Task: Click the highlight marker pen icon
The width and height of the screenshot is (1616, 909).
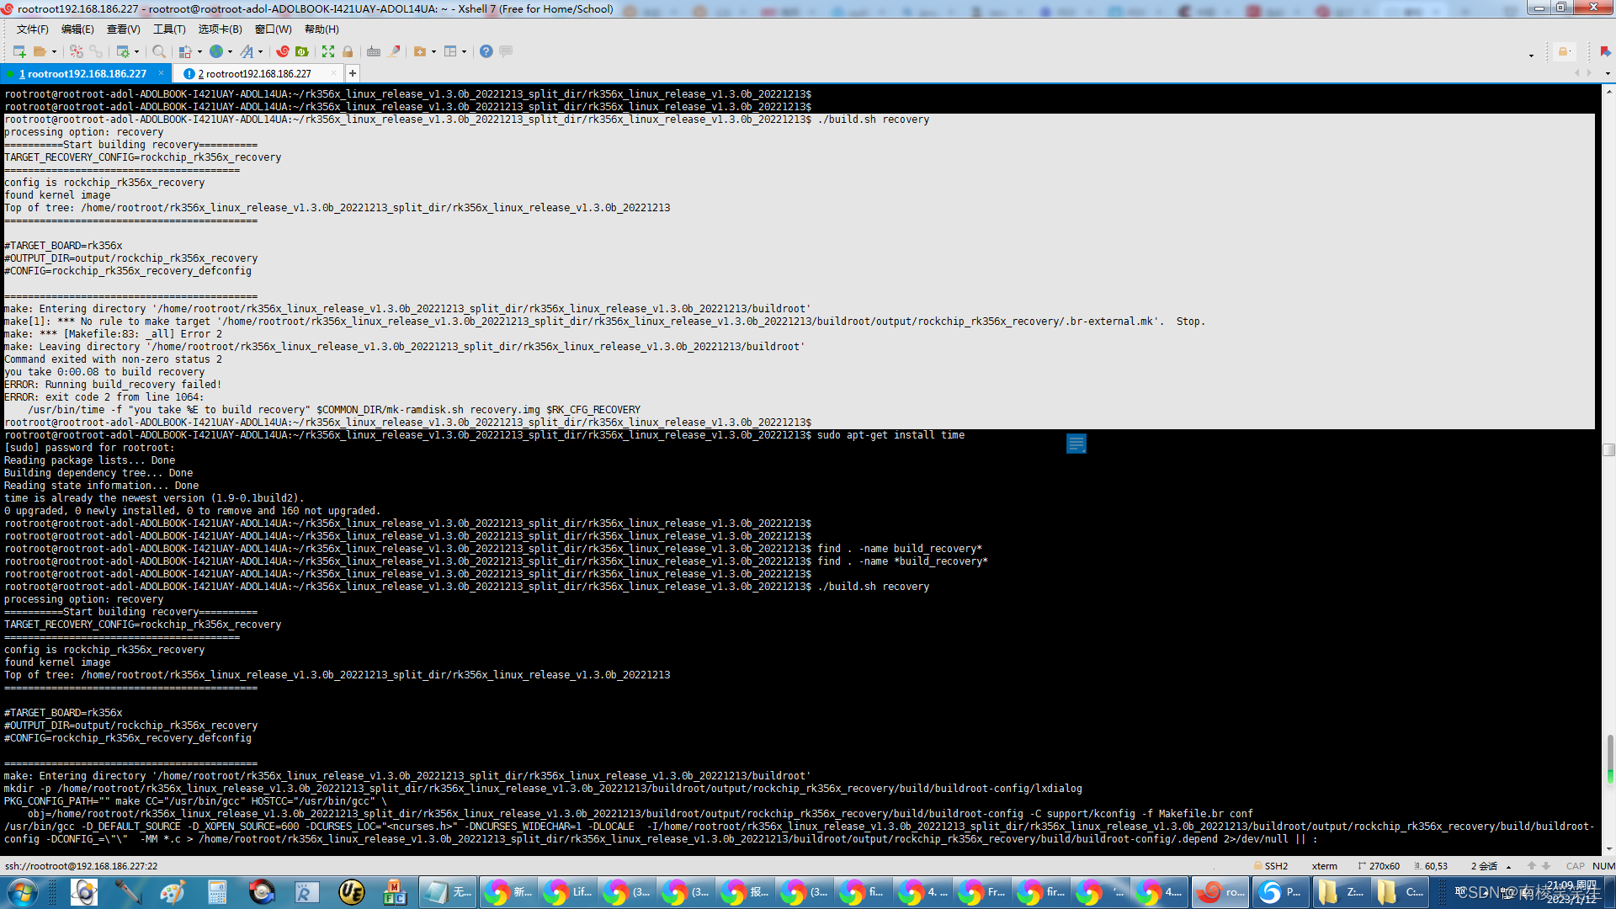Action: (x=395, y=51)
